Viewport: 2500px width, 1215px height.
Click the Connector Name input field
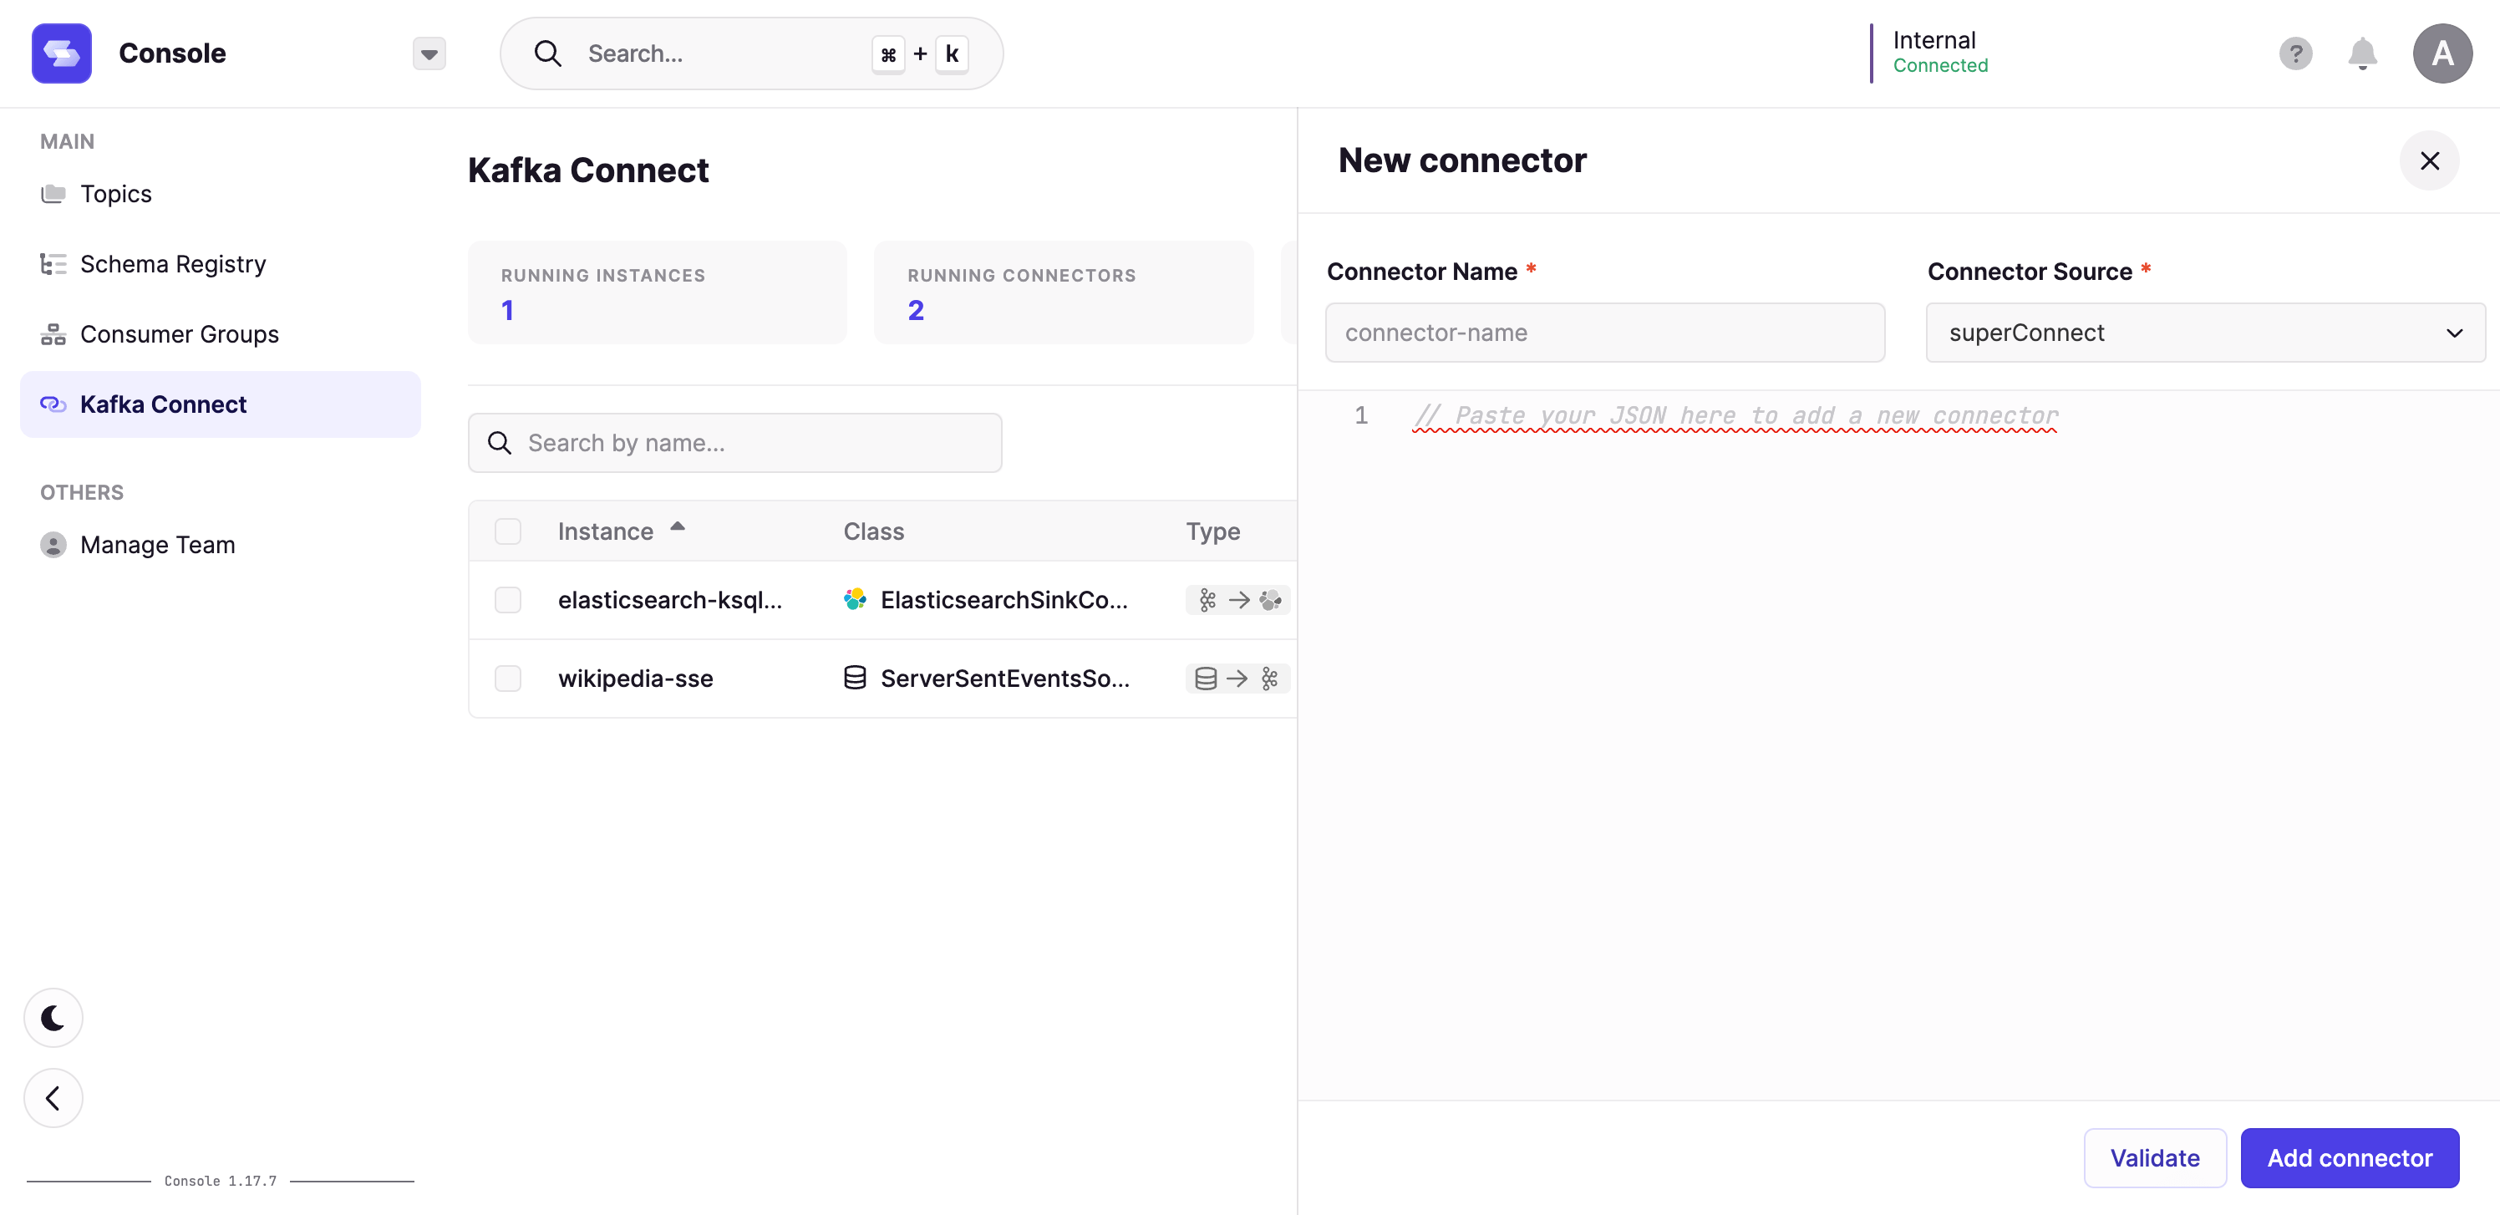pos(1604,333)
